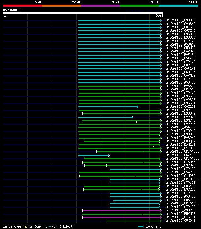Image resolution: width=201 pixels, height=229 pixels.
Task: Click the red 20% identity color segment
Action: tap(23, 6)
